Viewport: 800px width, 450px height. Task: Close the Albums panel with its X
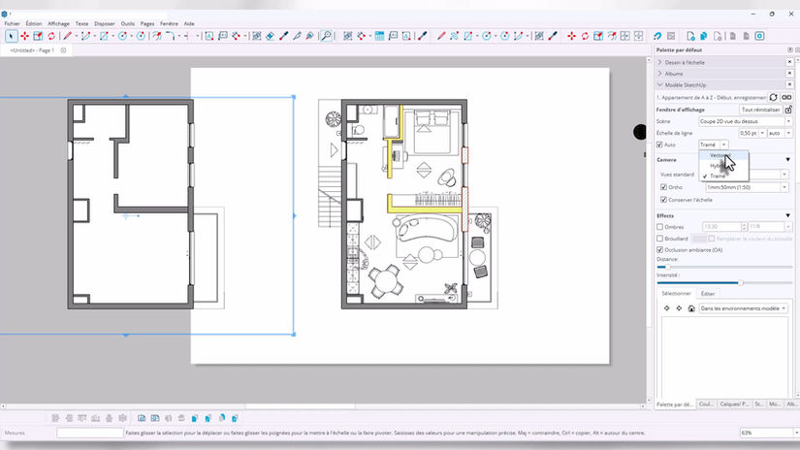[789, 74]
